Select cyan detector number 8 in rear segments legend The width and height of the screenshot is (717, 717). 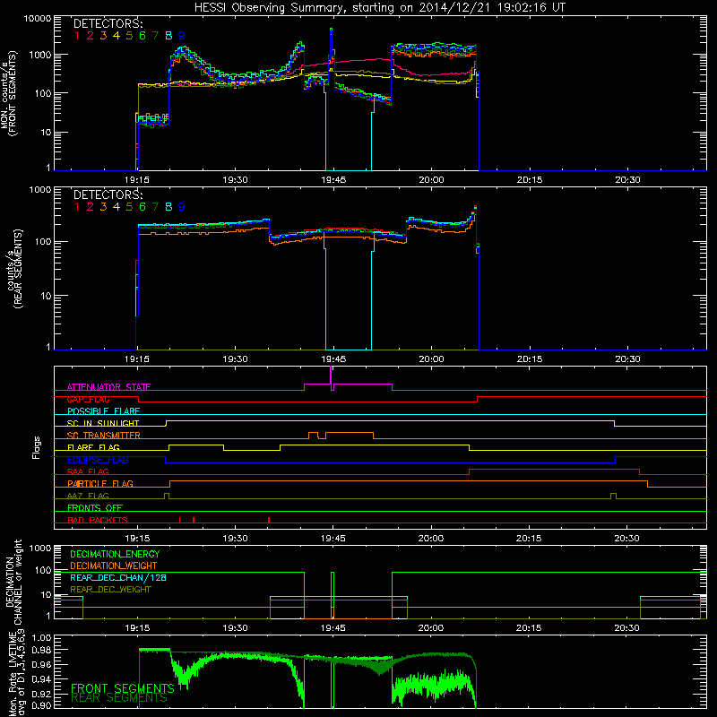[168, 207]
